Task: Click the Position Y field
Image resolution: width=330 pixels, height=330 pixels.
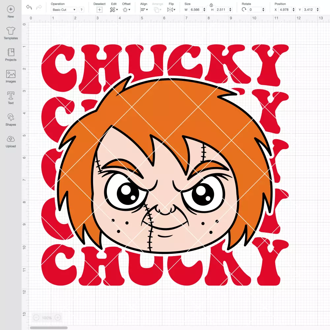Action: click(x=309, y=10)
